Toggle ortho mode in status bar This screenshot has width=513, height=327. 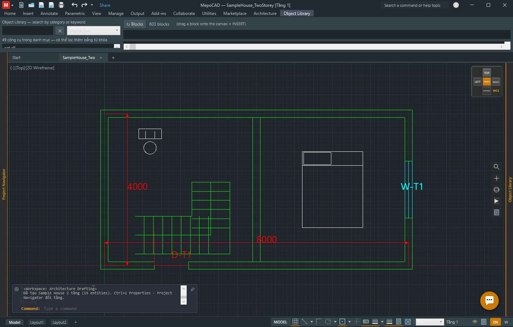319,322
